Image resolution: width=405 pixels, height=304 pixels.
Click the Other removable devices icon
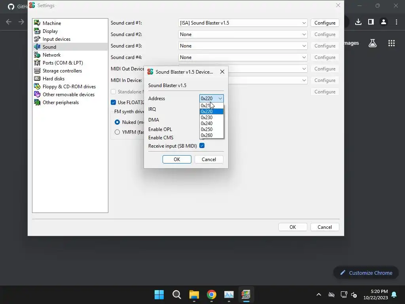37,94
